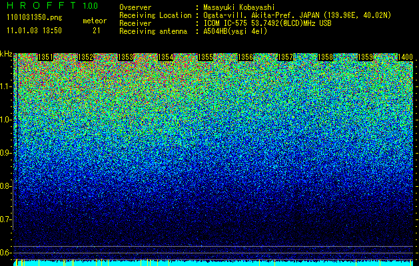Click the antenna A504HB(yagi 4el) text
This screenshot has height=266, width=419.
pyautogui.click(x=235, y=31)
